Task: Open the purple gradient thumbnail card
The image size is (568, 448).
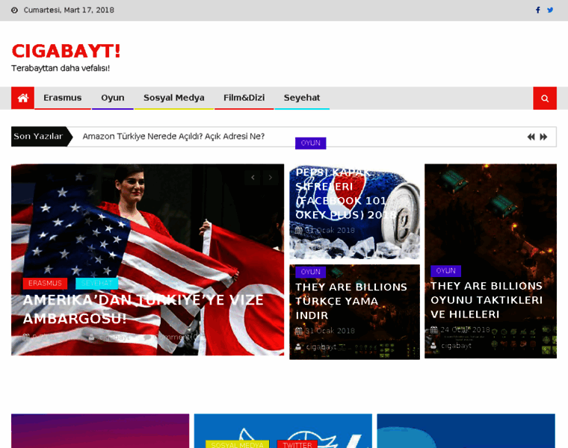Action: click(100, 431)
